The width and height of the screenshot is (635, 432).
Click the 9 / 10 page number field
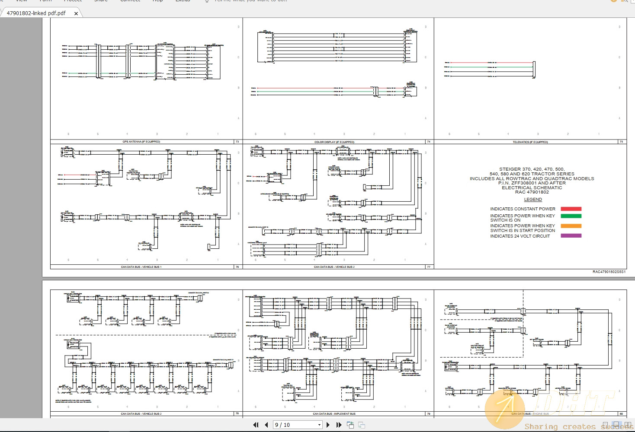click(295, 425)
